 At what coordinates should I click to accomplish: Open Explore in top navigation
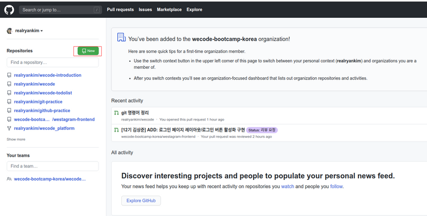[194, 9]
